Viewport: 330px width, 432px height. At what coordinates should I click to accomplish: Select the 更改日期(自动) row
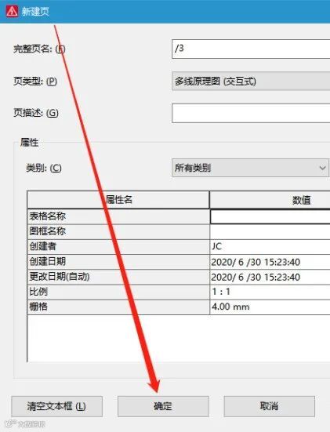(118, 277)
